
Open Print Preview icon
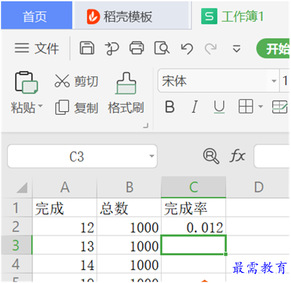pos(162,48)
